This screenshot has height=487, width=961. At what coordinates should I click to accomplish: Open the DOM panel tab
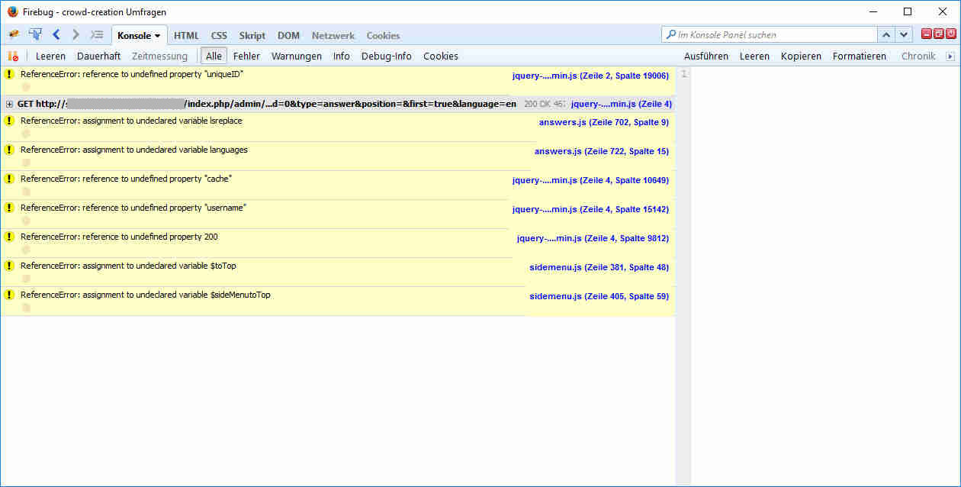coord(288,35)
